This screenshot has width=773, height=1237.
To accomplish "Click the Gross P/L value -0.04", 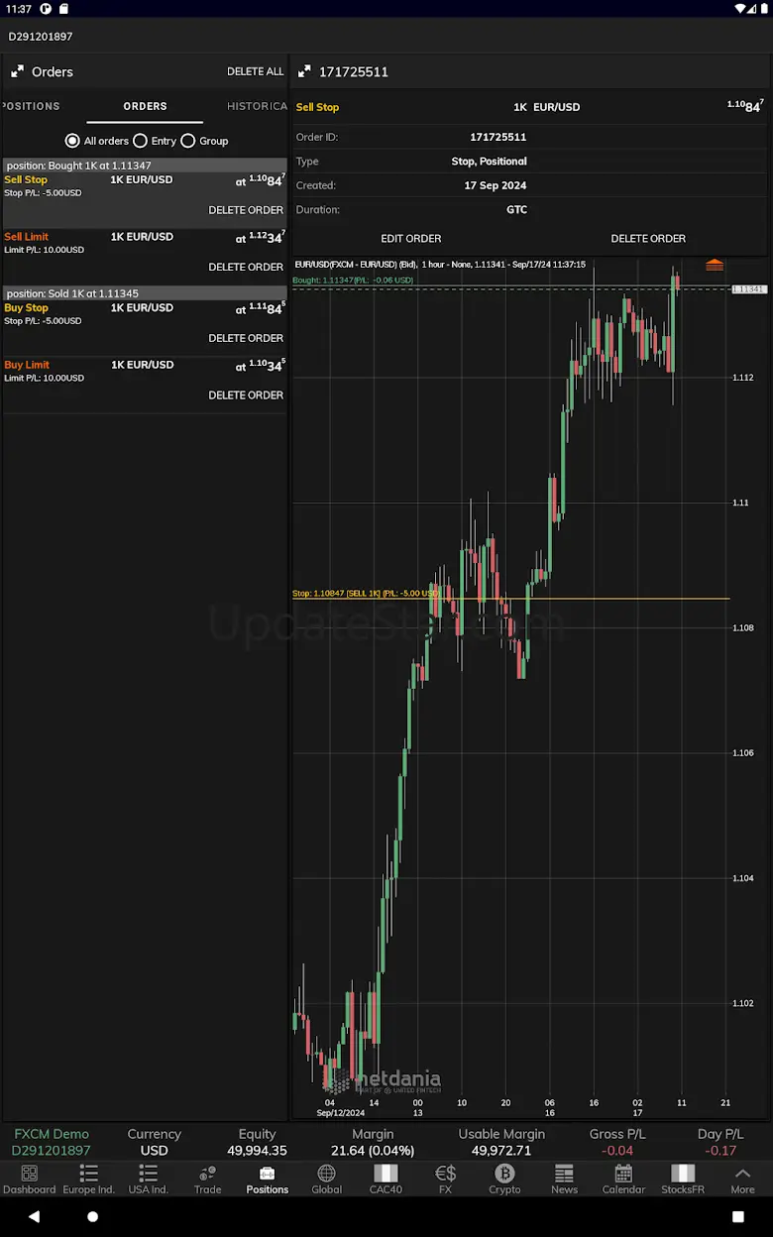I will [616, 1151].
